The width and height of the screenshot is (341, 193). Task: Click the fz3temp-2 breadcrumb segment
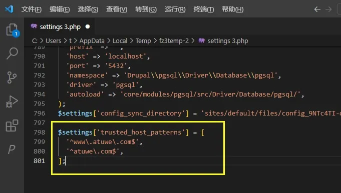click(x=174, y=41)
